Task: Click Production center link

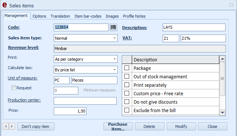Action: coord(24,100)
